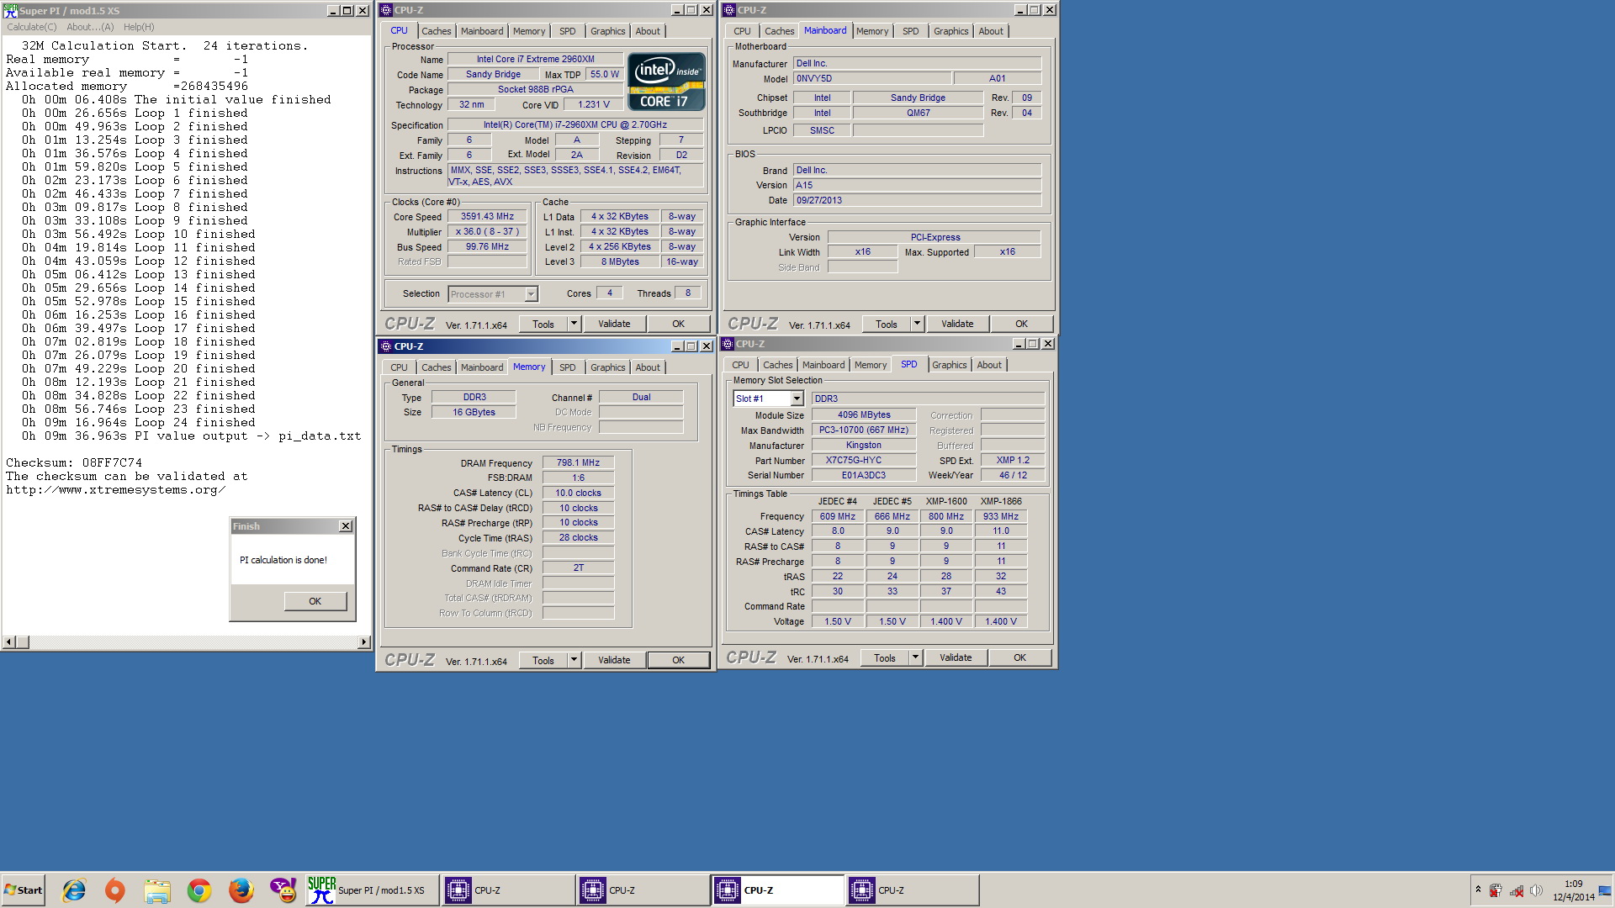Click the red security tray icon
The image size is (1615, 908).
[1496, 890]
